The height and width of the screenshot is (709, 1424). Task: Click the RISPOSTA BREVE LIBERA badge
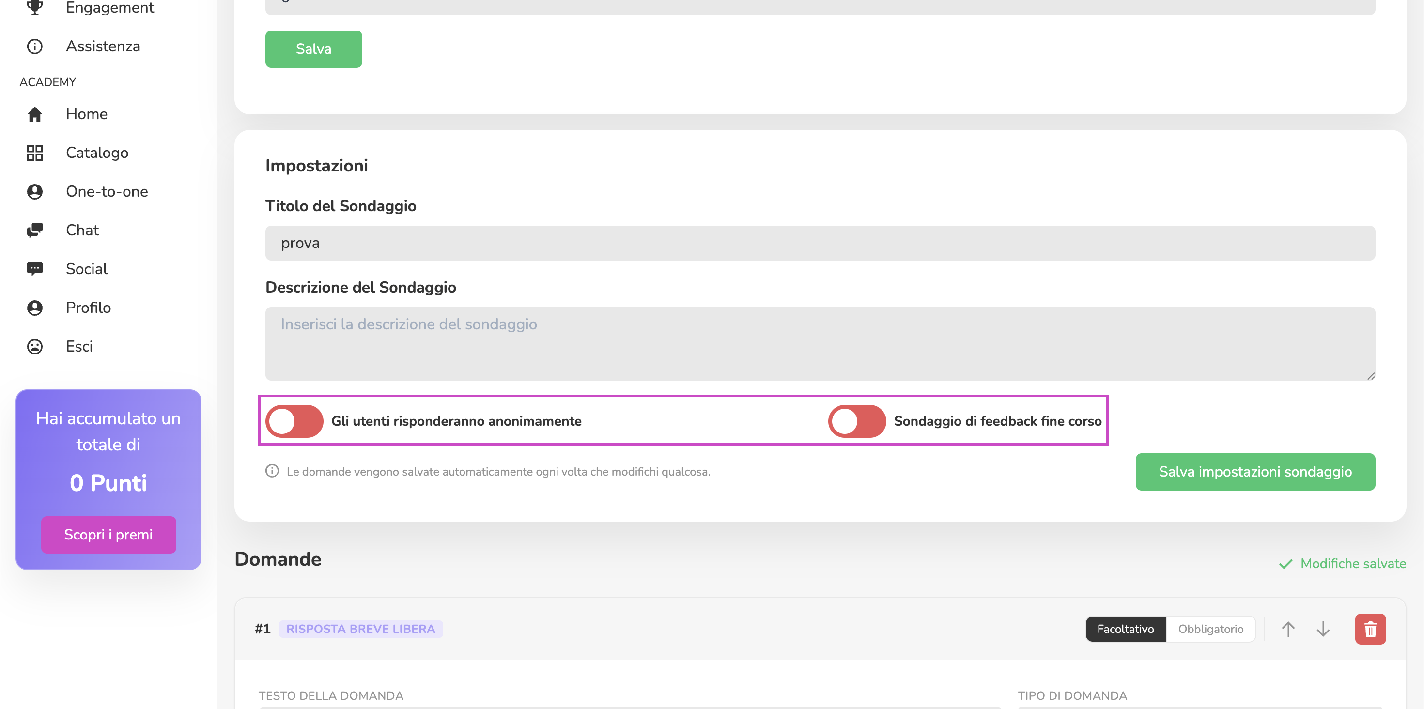pyautogui.click(x=360, y=629)
